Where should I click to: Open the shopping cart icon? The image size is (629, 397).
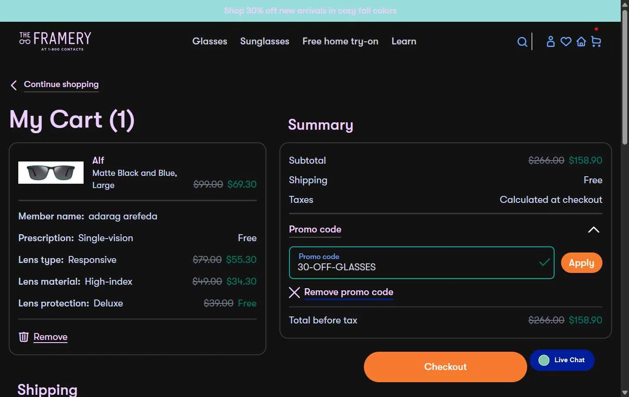(596, 42)
